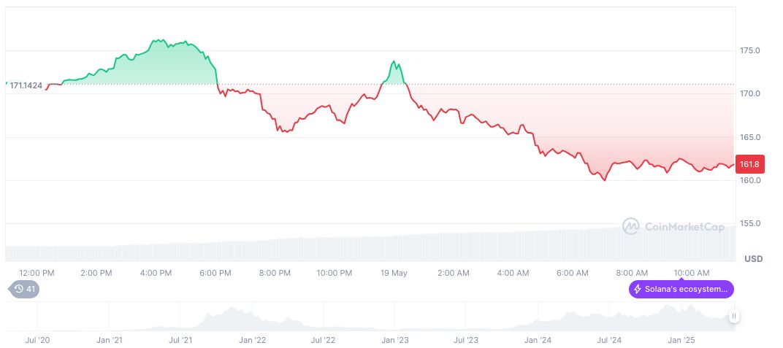
Task: Open the Solana's ecosystem event button
Action: 681,289
